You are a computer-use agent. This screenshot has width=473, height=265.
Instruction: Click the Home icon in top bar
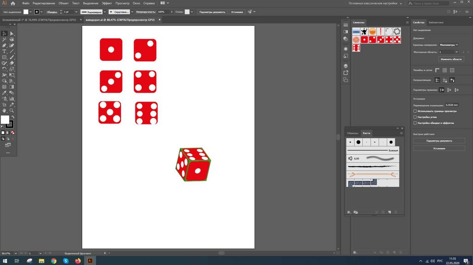13,3
